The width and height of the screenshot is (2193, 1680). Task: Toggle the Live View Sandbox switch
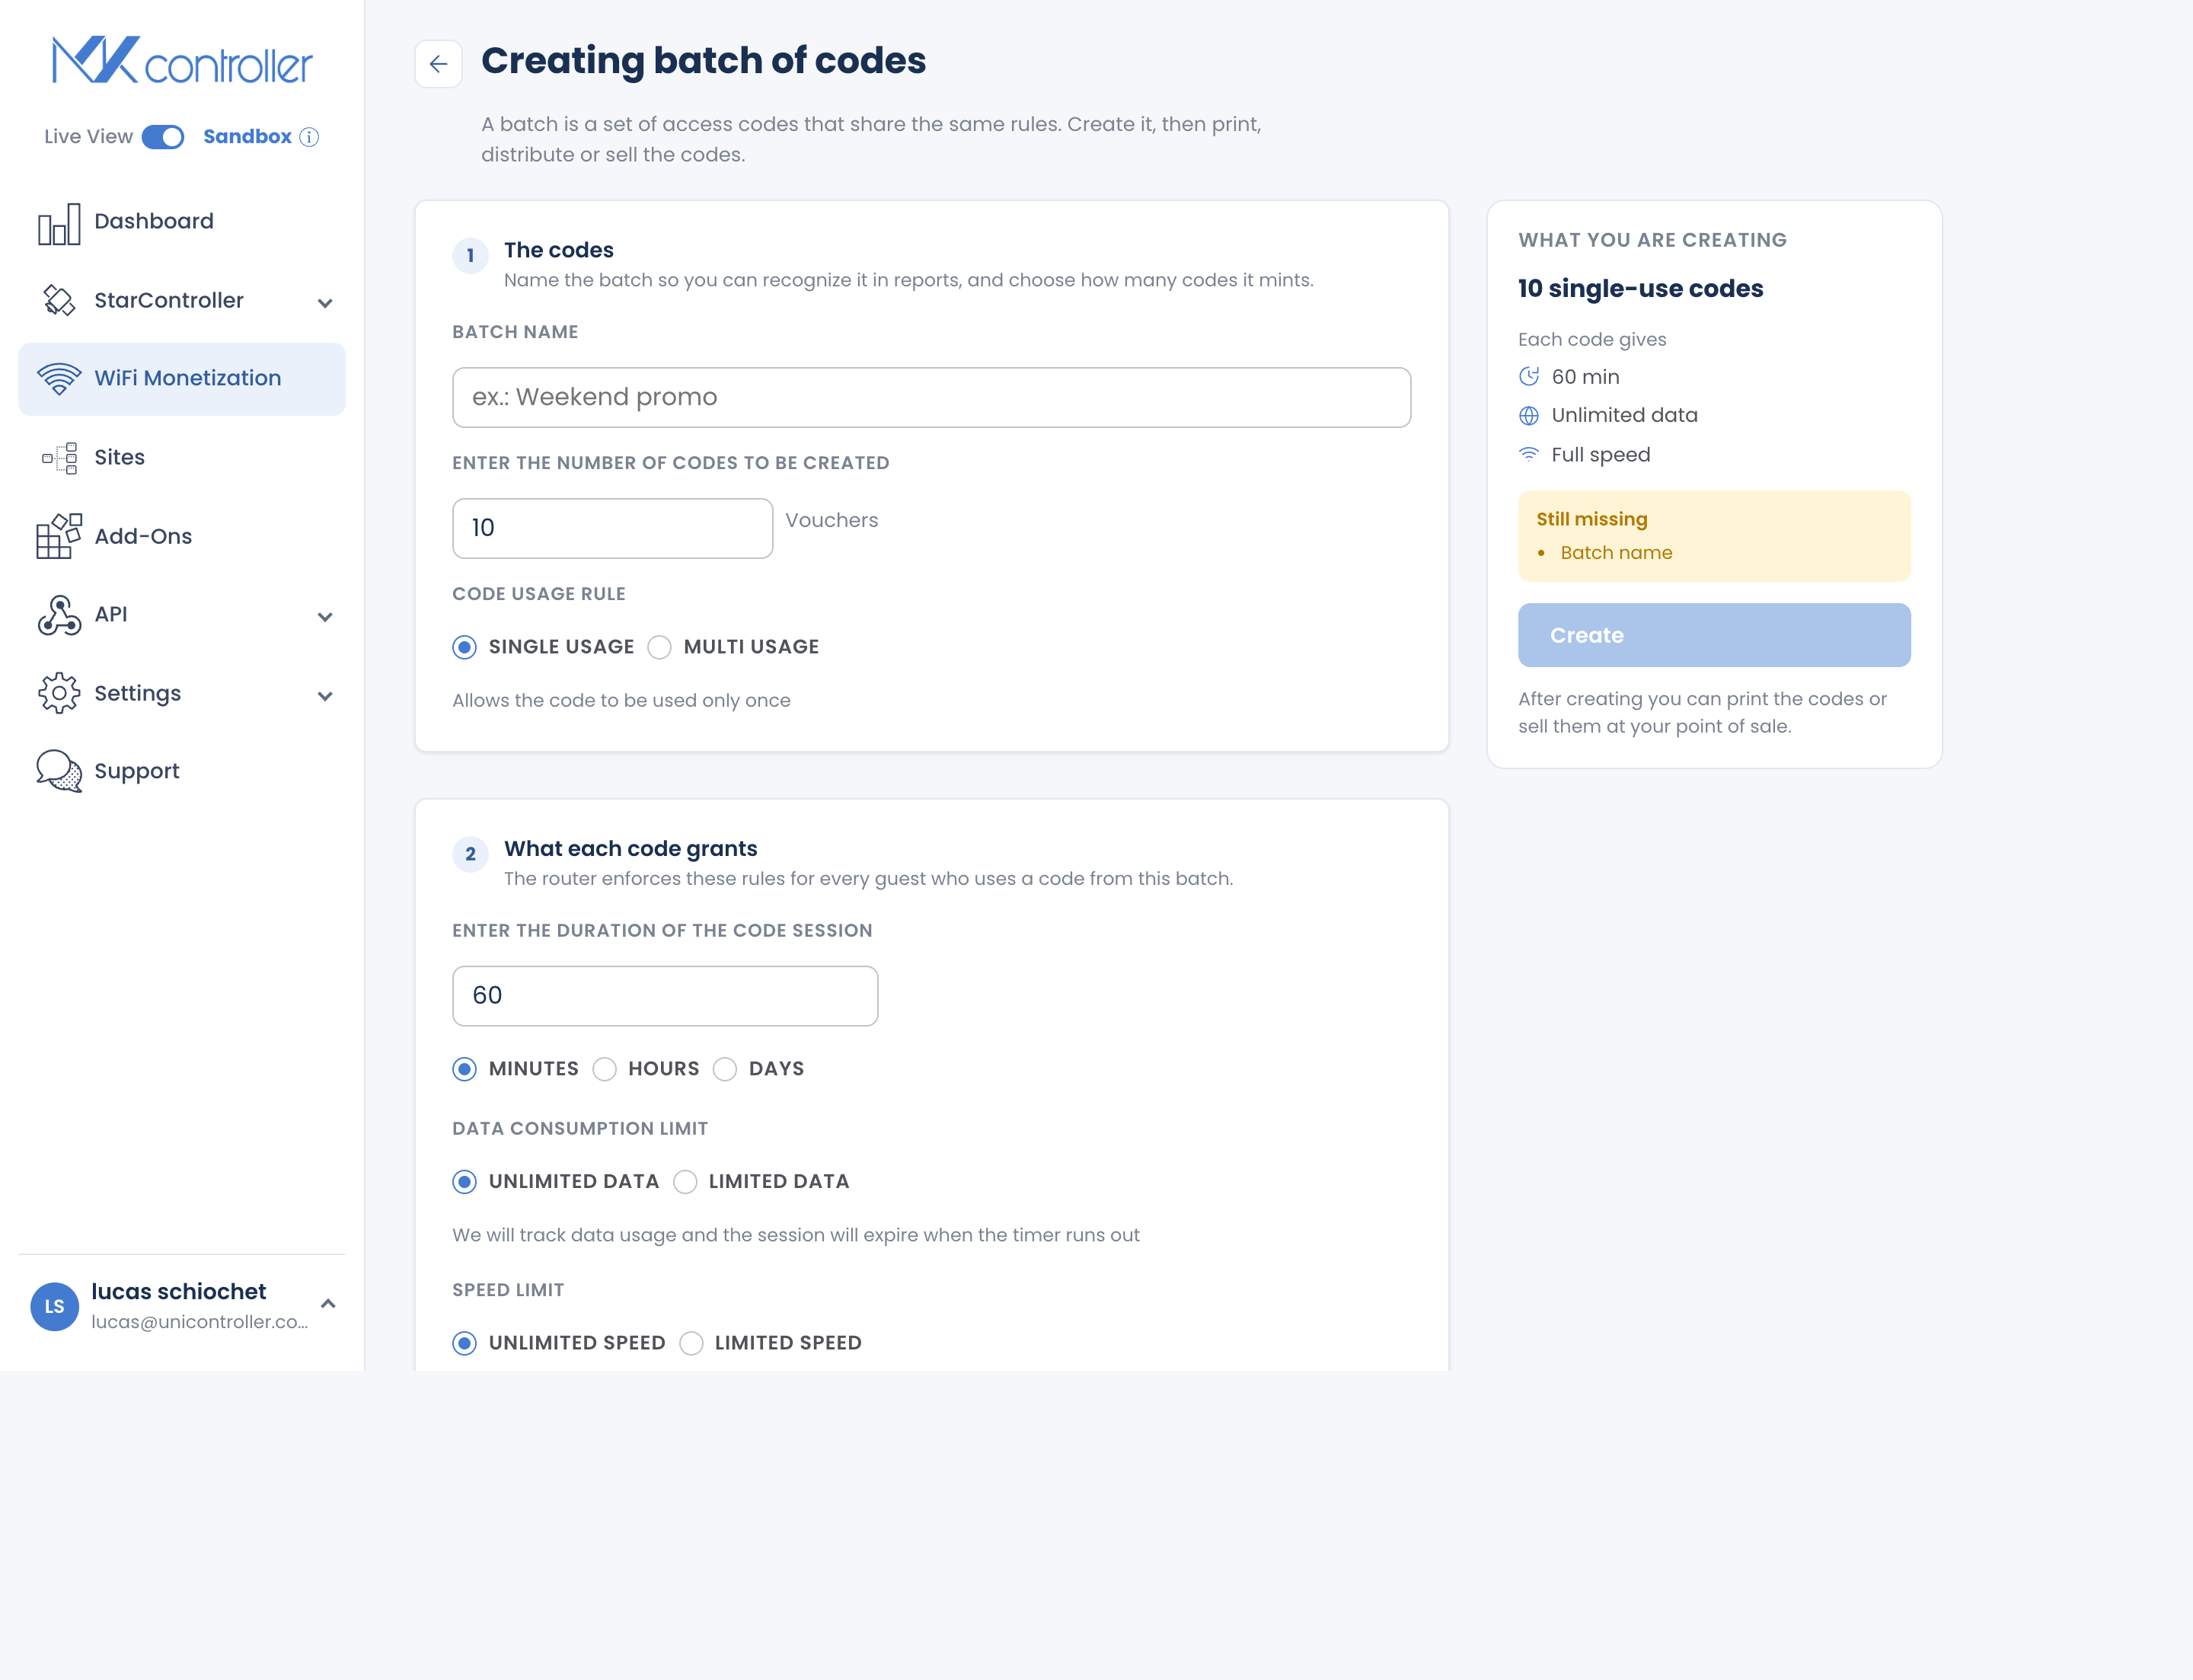[x=163, y=137]
